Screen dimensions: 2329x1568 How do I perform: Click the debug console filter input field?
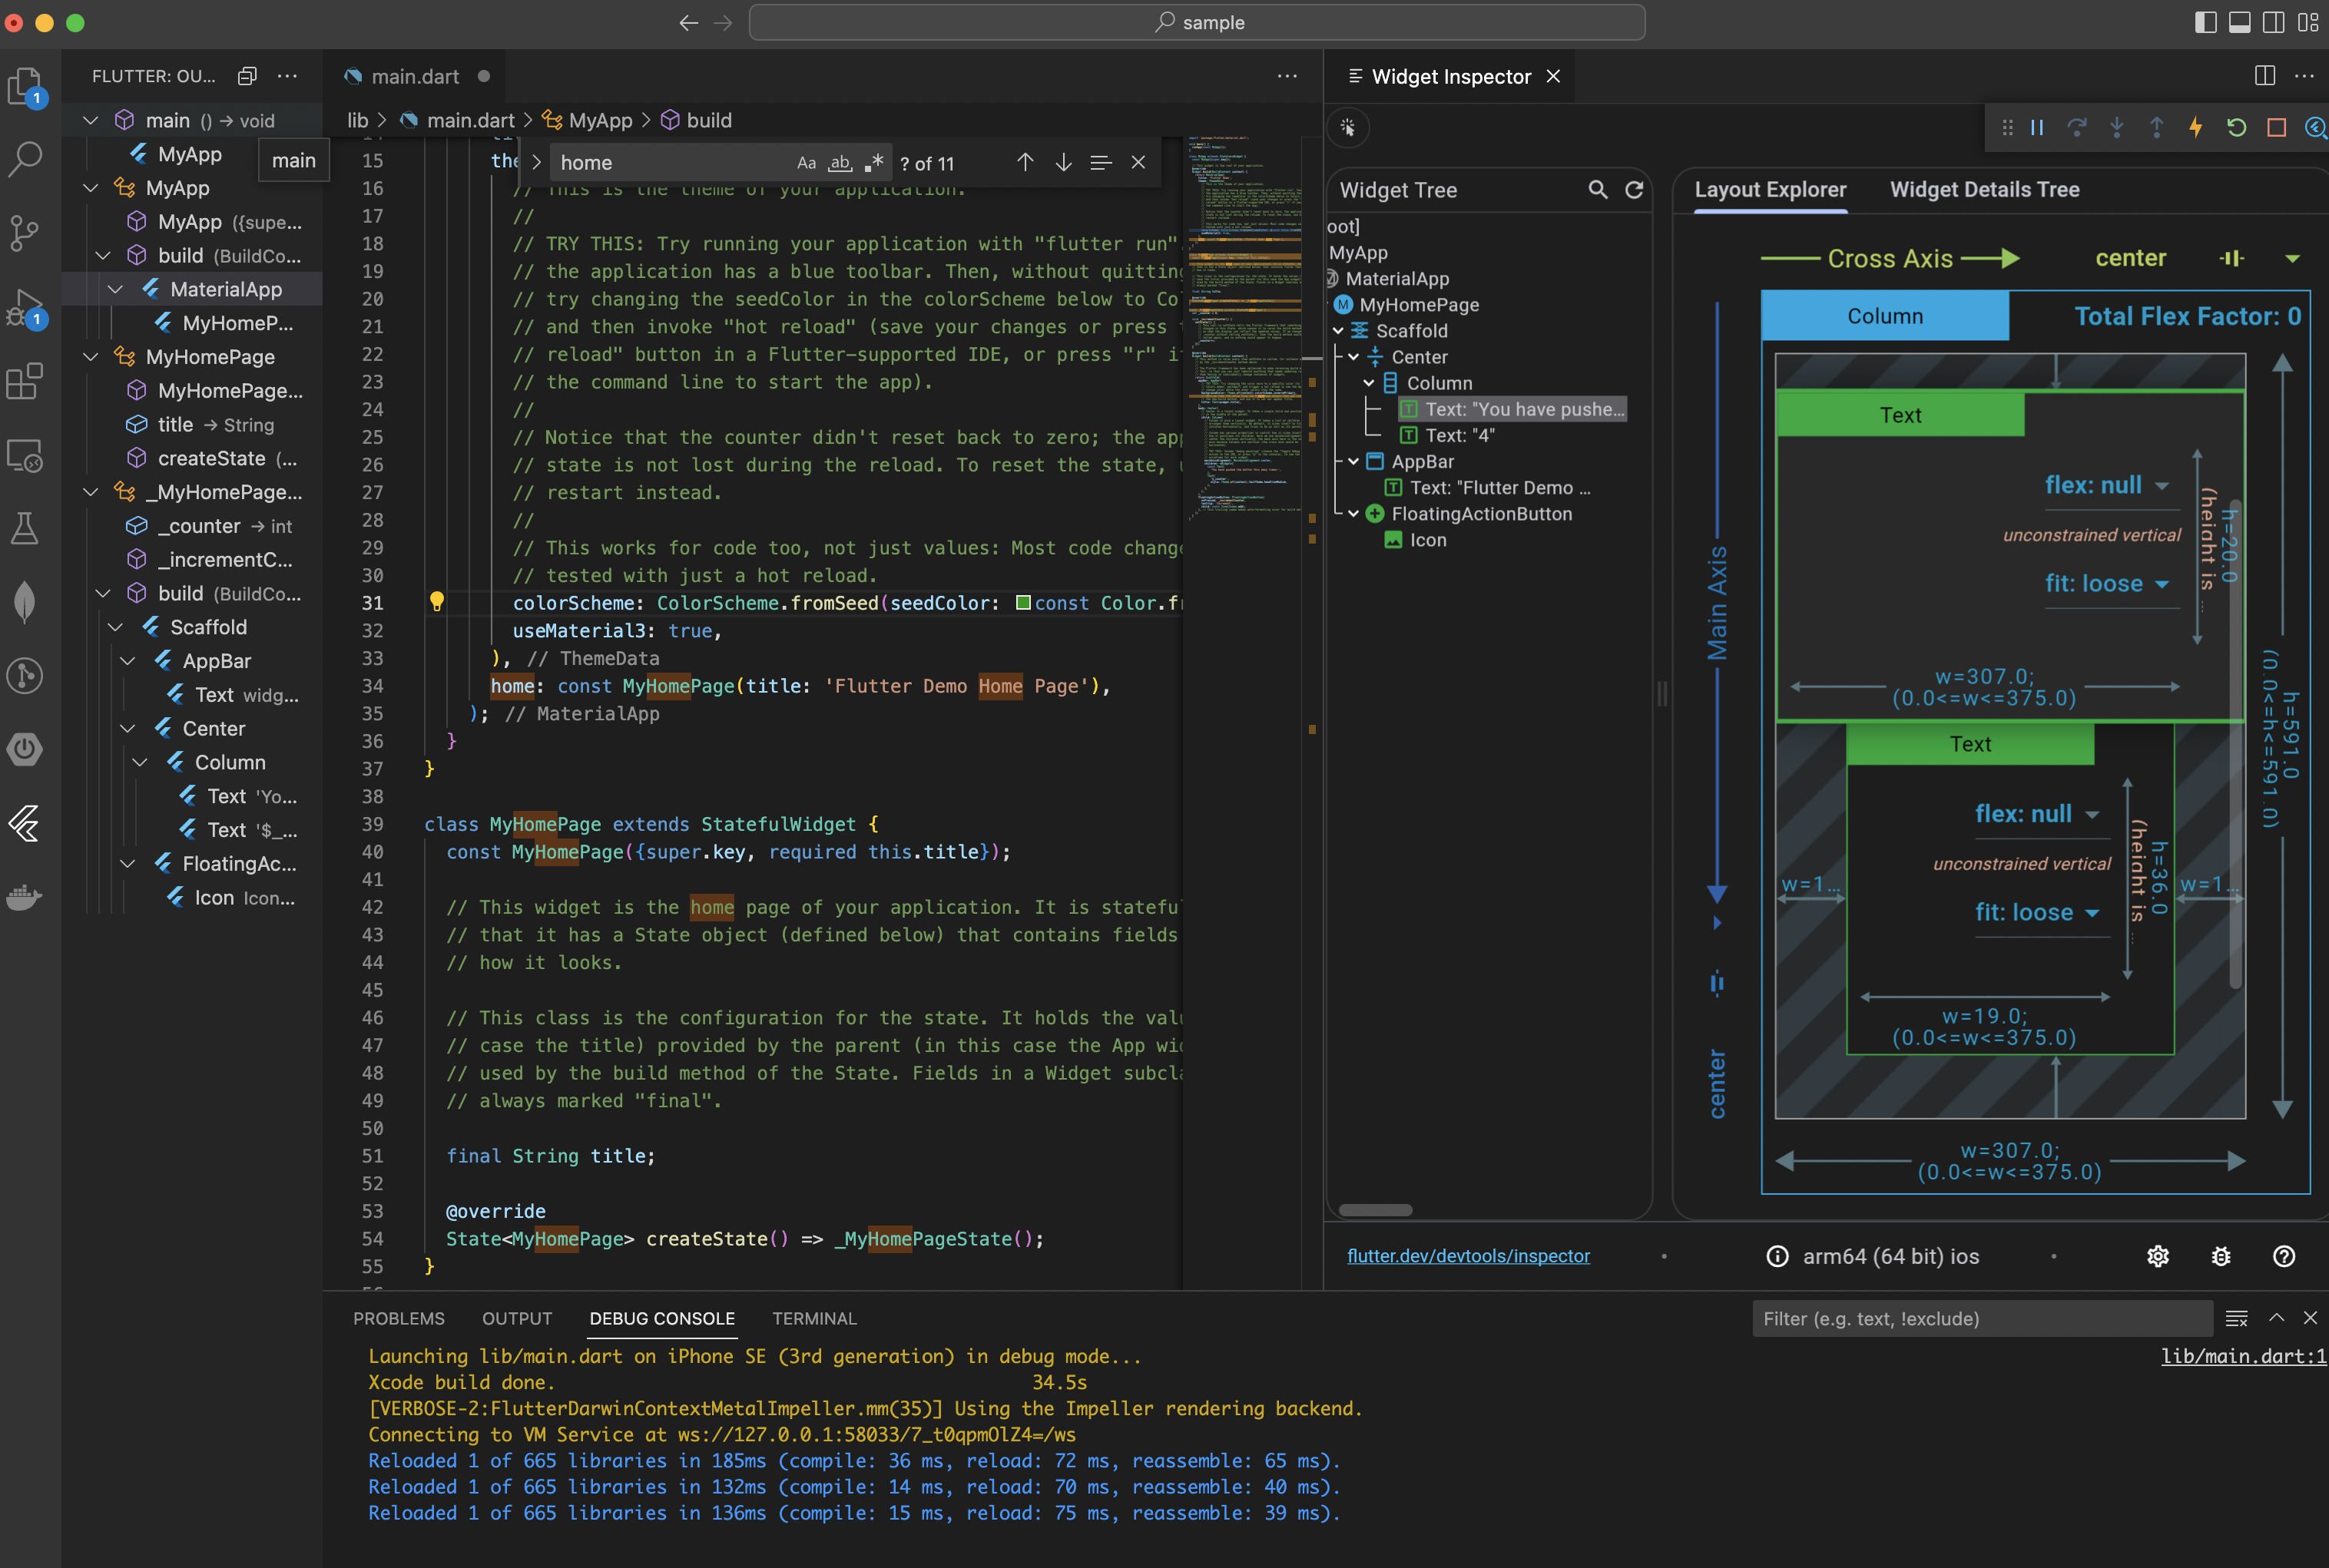pyautogui.click(x=1981, y=1318)
